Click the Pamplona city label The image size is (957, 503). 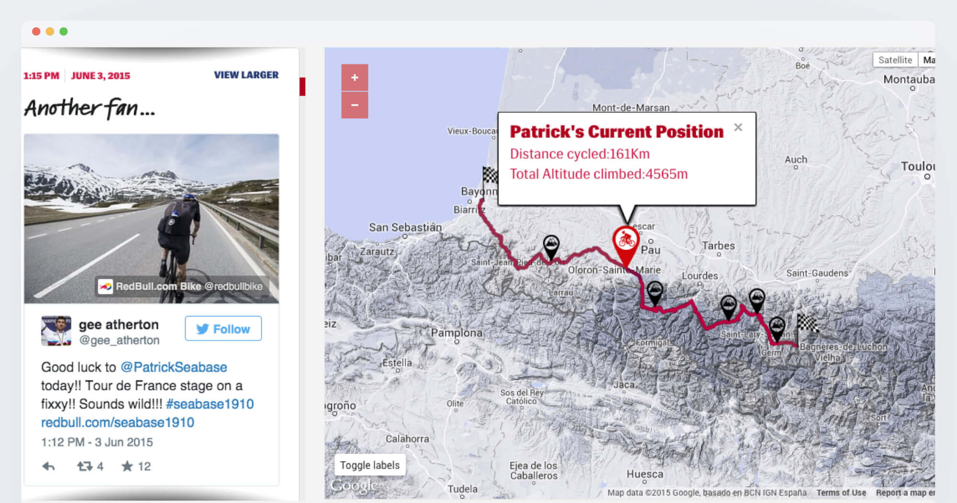(456, 333)
